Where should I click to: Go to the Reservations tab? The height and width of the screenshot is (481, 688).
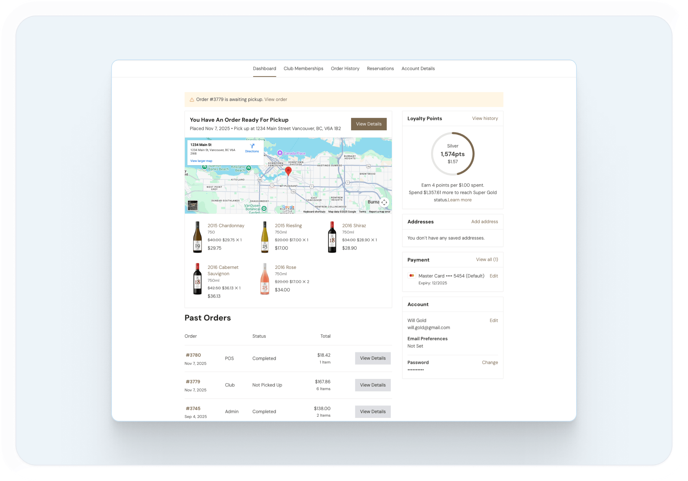pos(380,69)
